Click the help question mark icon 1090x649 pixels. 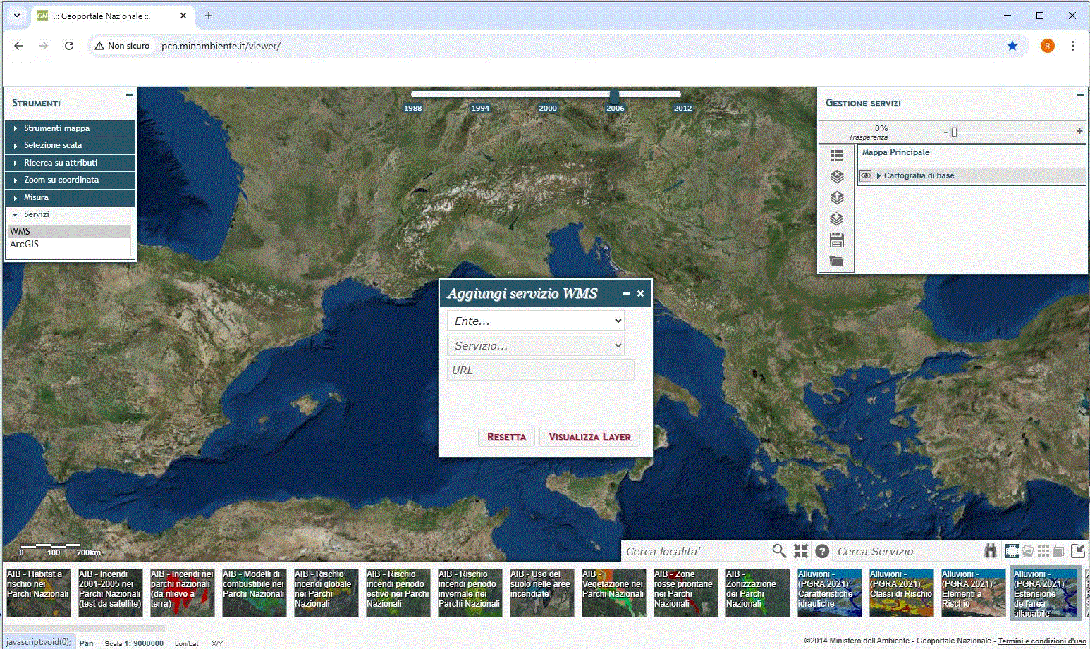(x=822, y=551)
